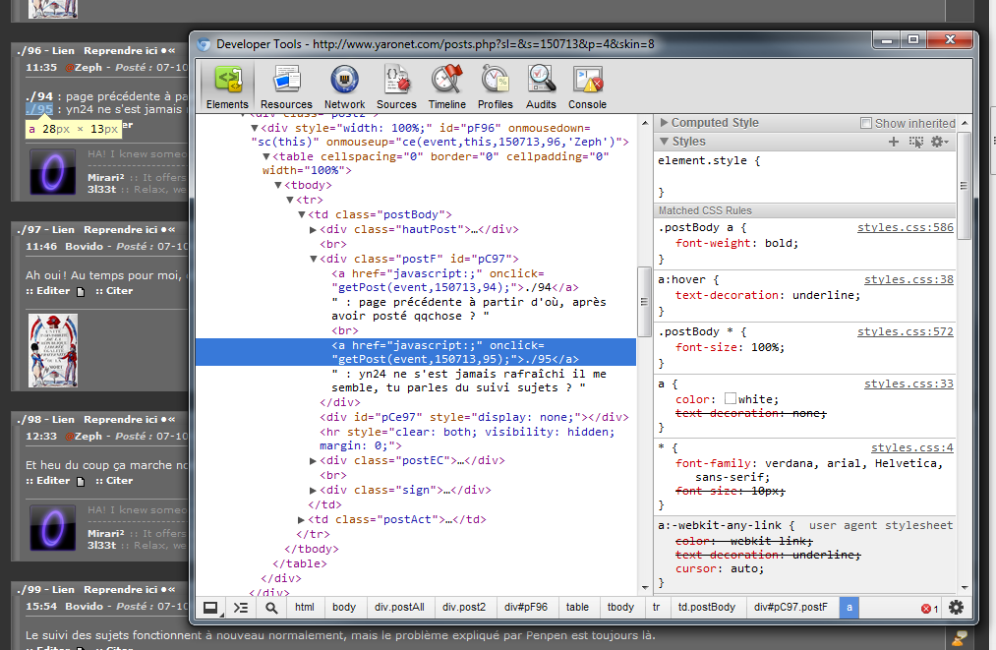Open the Audits panel
Viewport: 996px width, 650px height.
(541, 86)
